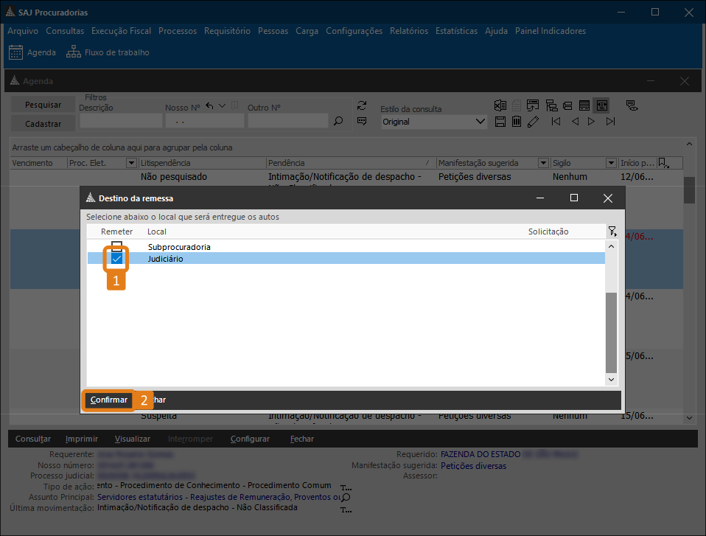
Task: Expand the Estilo da consulta dropdown
Action: (x=480, y=122)
